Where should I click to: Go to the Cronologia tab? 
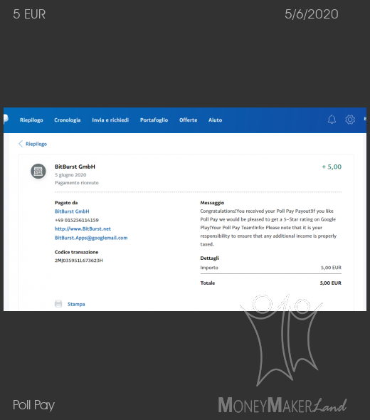pos(67,120)
